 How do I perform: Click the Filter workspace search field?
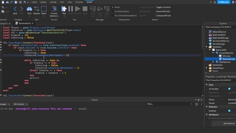[221, 27]
